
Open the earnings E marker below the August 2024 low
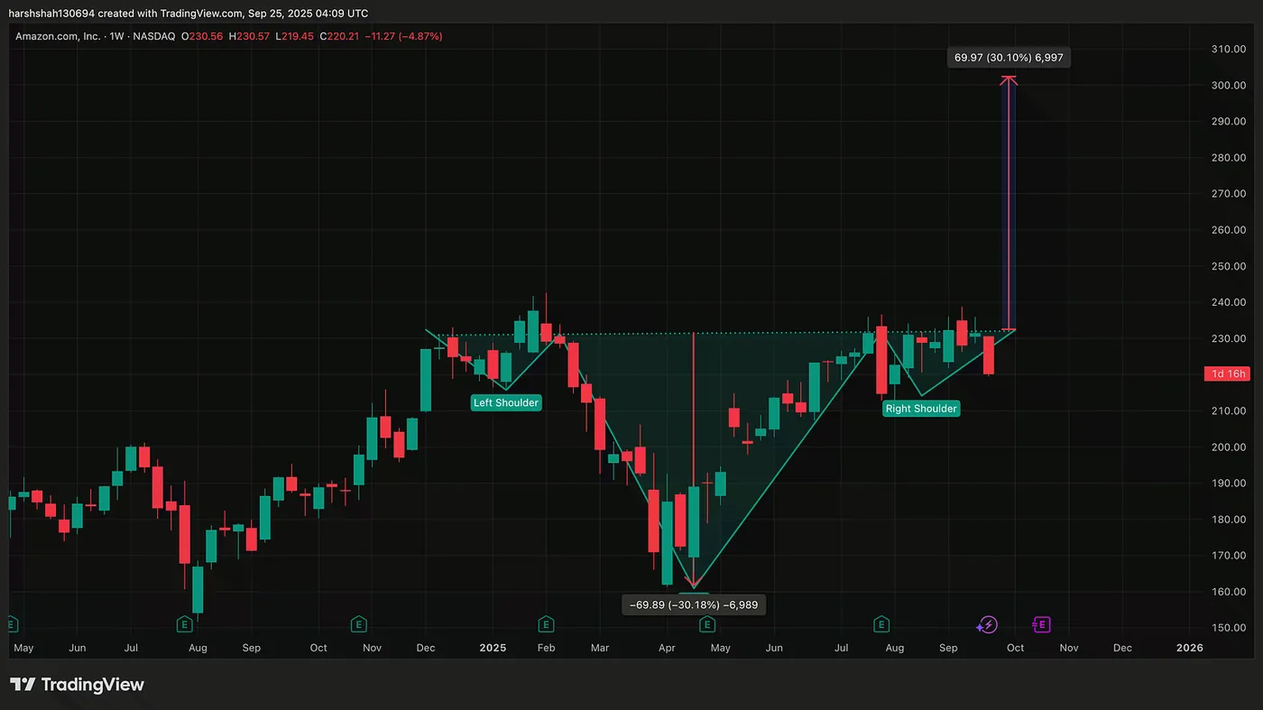184,624
